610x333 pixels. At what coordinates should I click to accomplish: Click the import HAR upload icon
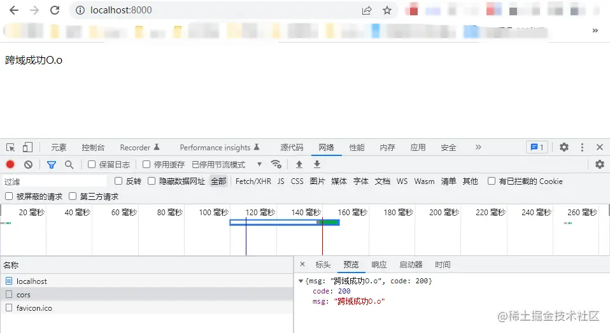pyautogui.click(x=299, y=164)
